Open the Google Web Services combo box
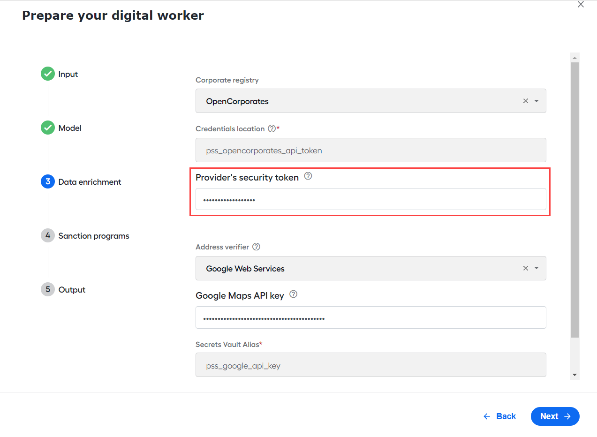The height and width of the screenshot is (437, 597). (370, 268)
